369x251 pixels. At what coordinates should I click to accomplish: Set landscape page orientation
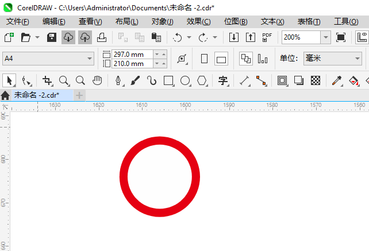[221, 59]
